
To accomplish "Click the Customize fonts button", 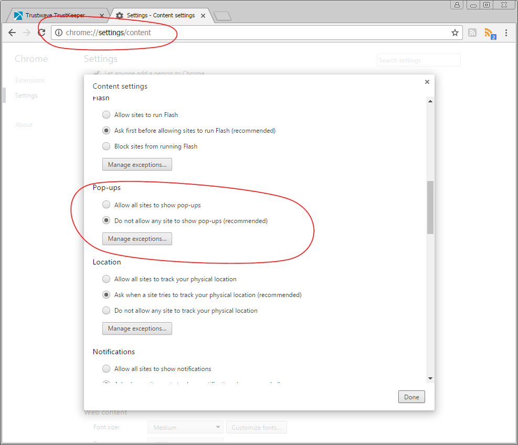I will [x=257, y=427].
